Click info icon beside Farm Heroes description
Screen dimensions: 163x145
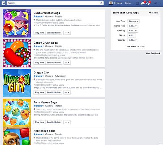point(34,109)
